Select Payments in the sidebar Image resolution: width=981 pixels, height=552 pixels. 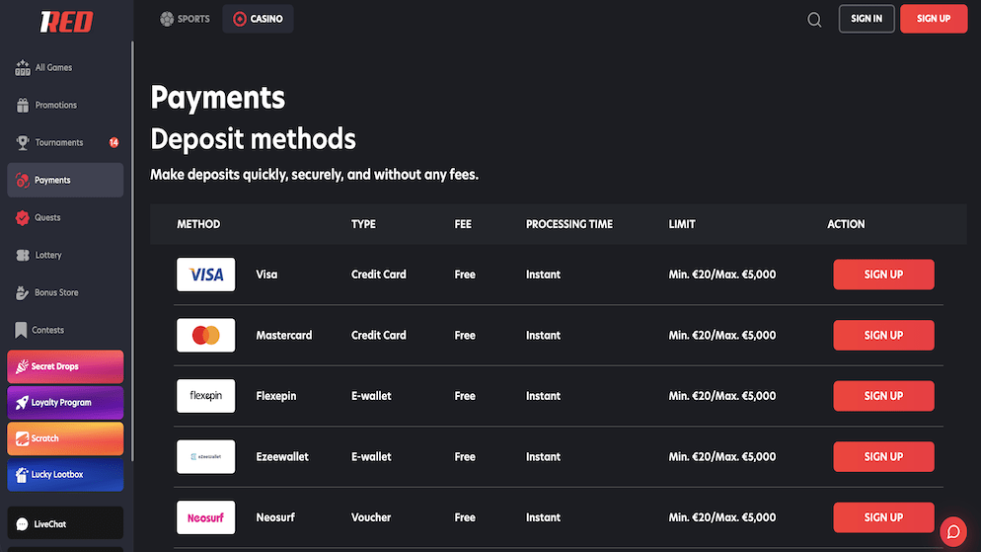pyautogui.click(x=65, y=181)
